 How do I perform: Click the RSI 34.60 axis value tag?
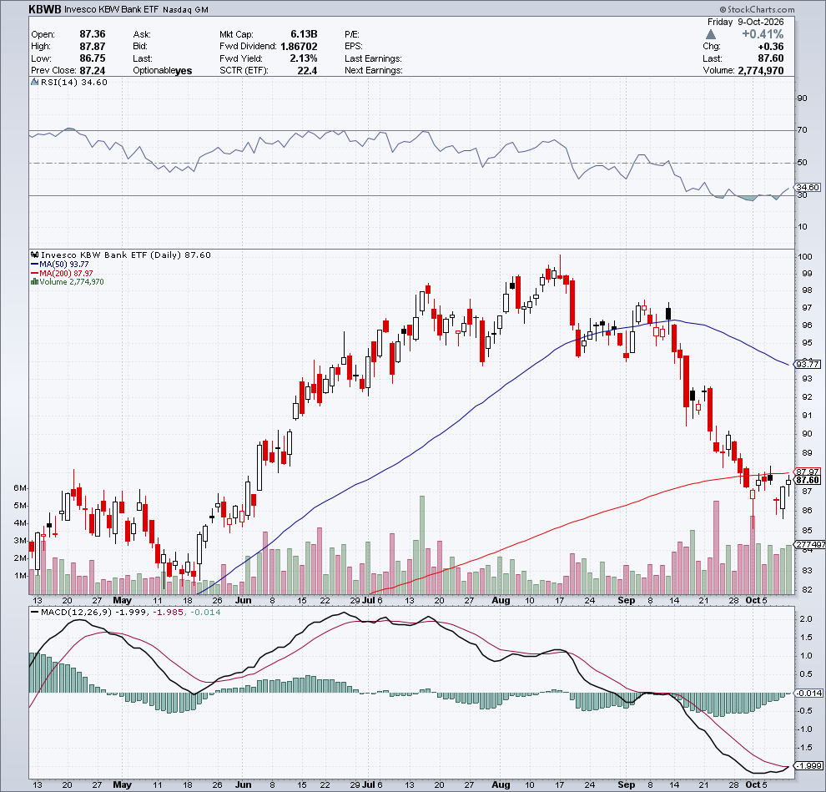(808, 187)
